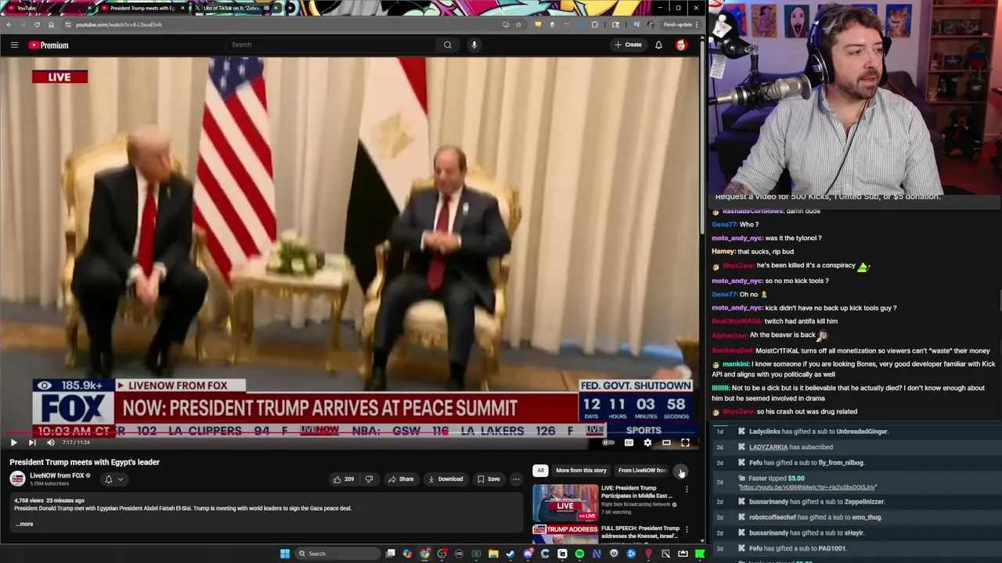This screenshot has height=563, width=1002.
Task: Click the 'Finish update' browser button
Action: click(x=680, y=24)
